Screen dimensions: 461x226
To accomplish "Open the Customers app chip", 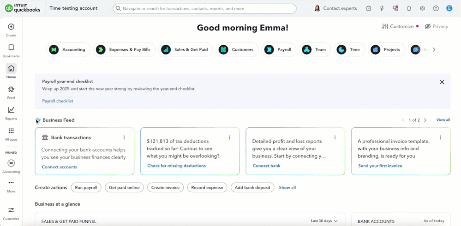I will click(237, 50).
